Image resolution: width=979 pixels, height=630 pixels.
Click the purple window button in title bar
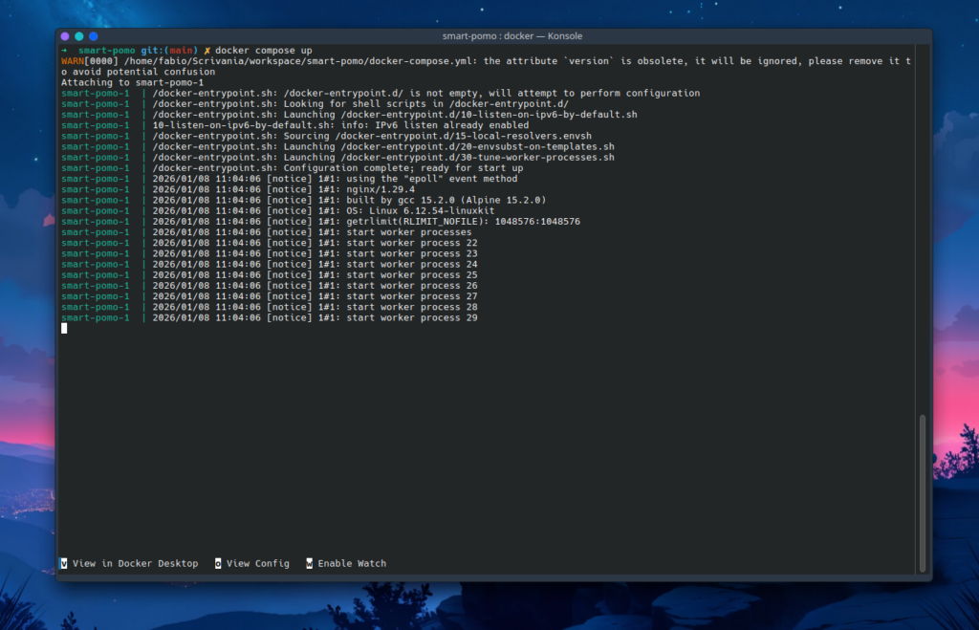tap(65, 36)
